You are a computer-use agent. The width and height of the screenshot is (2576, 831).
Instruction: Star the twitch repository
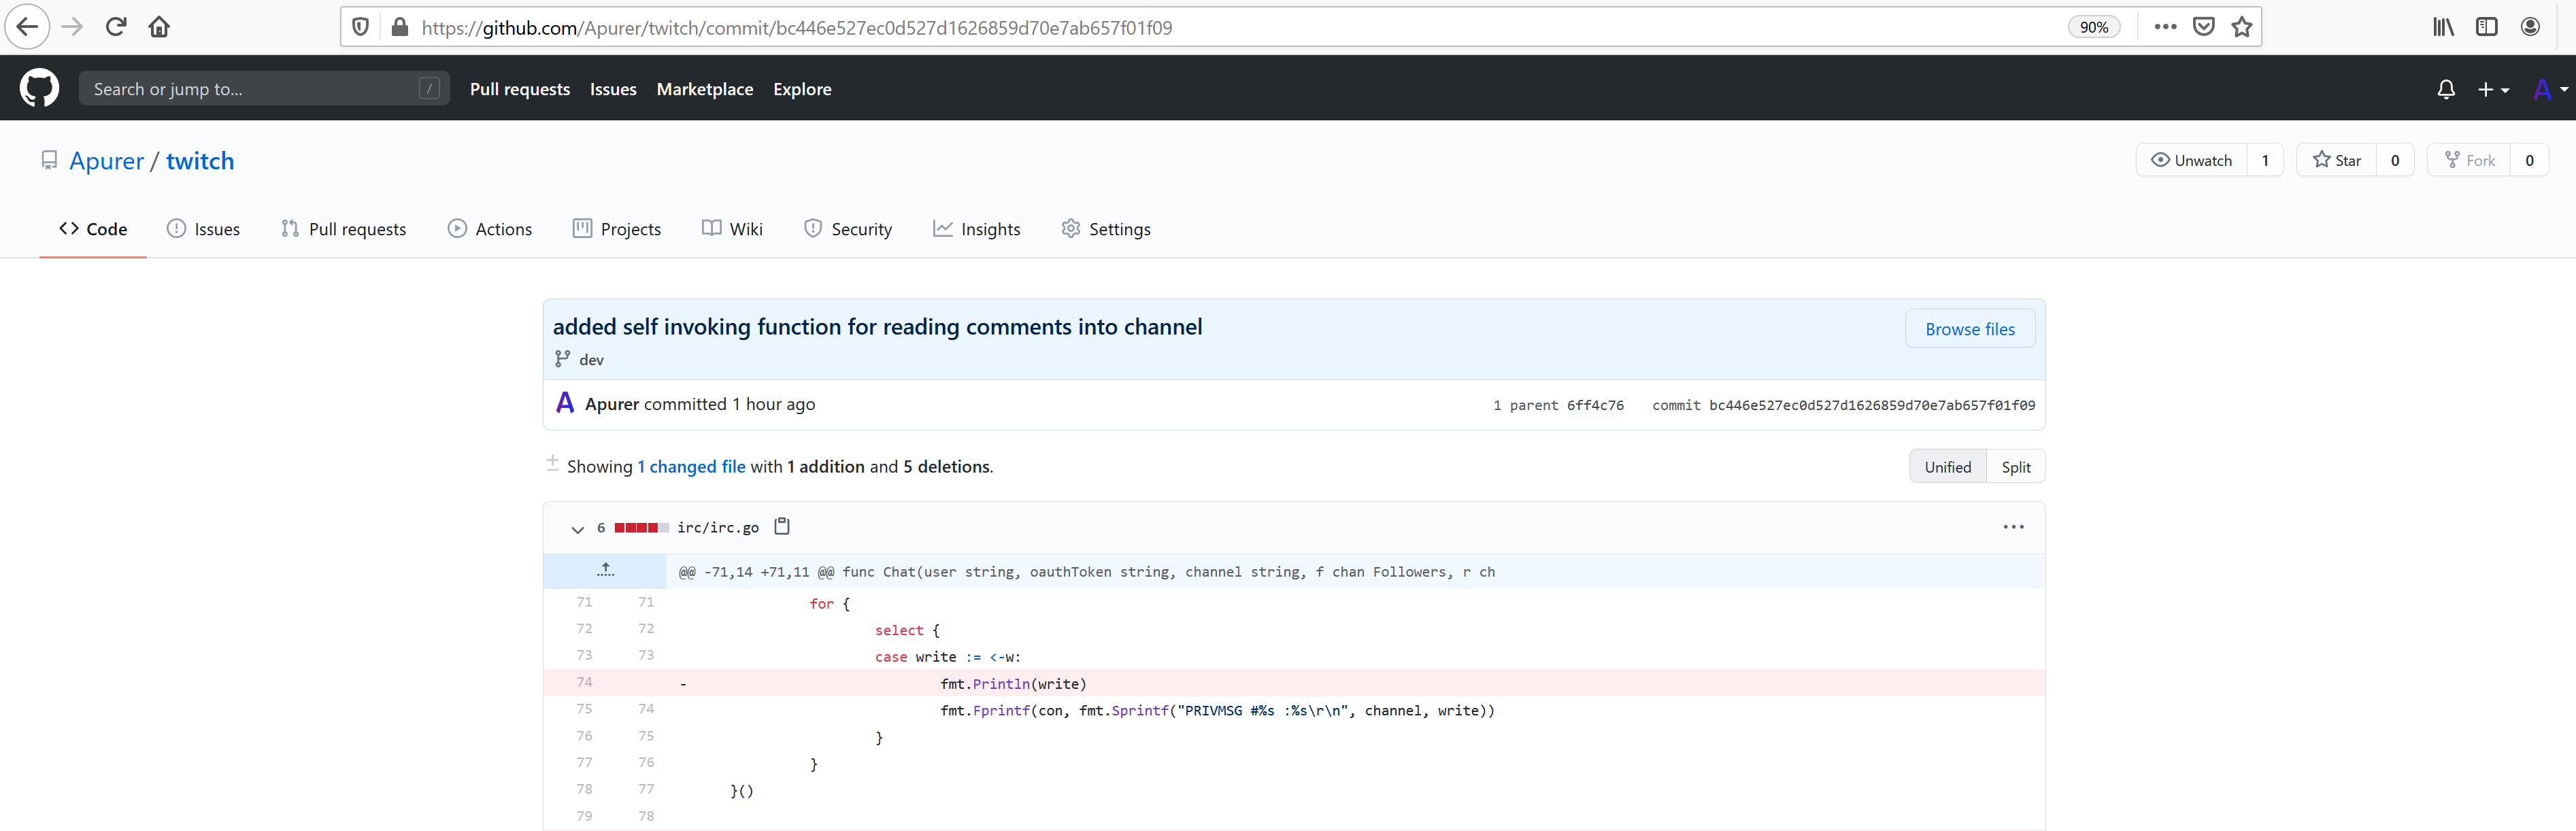2336,160
